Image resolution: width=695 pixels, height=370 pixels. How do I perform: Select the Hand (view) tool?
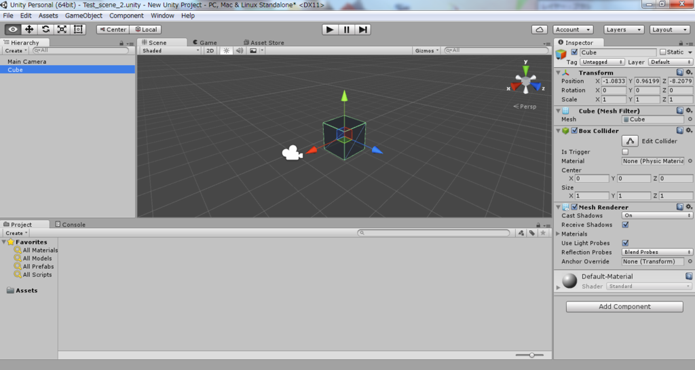click(13, 29)
